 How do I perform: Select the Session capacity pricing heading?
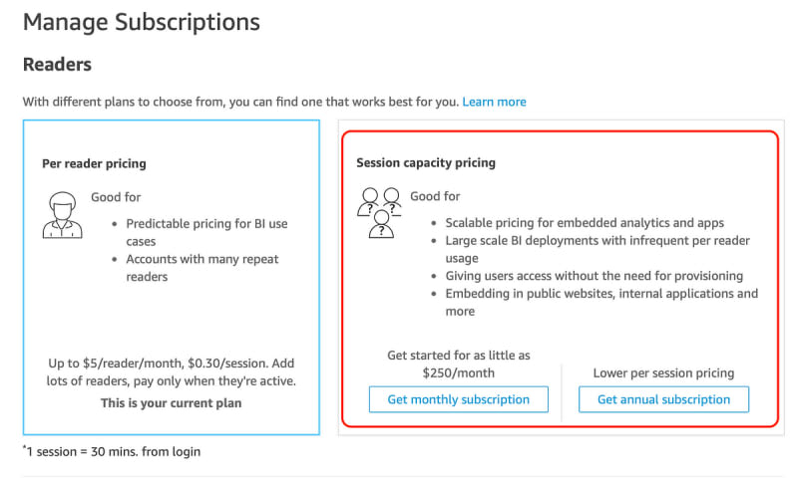426,162
